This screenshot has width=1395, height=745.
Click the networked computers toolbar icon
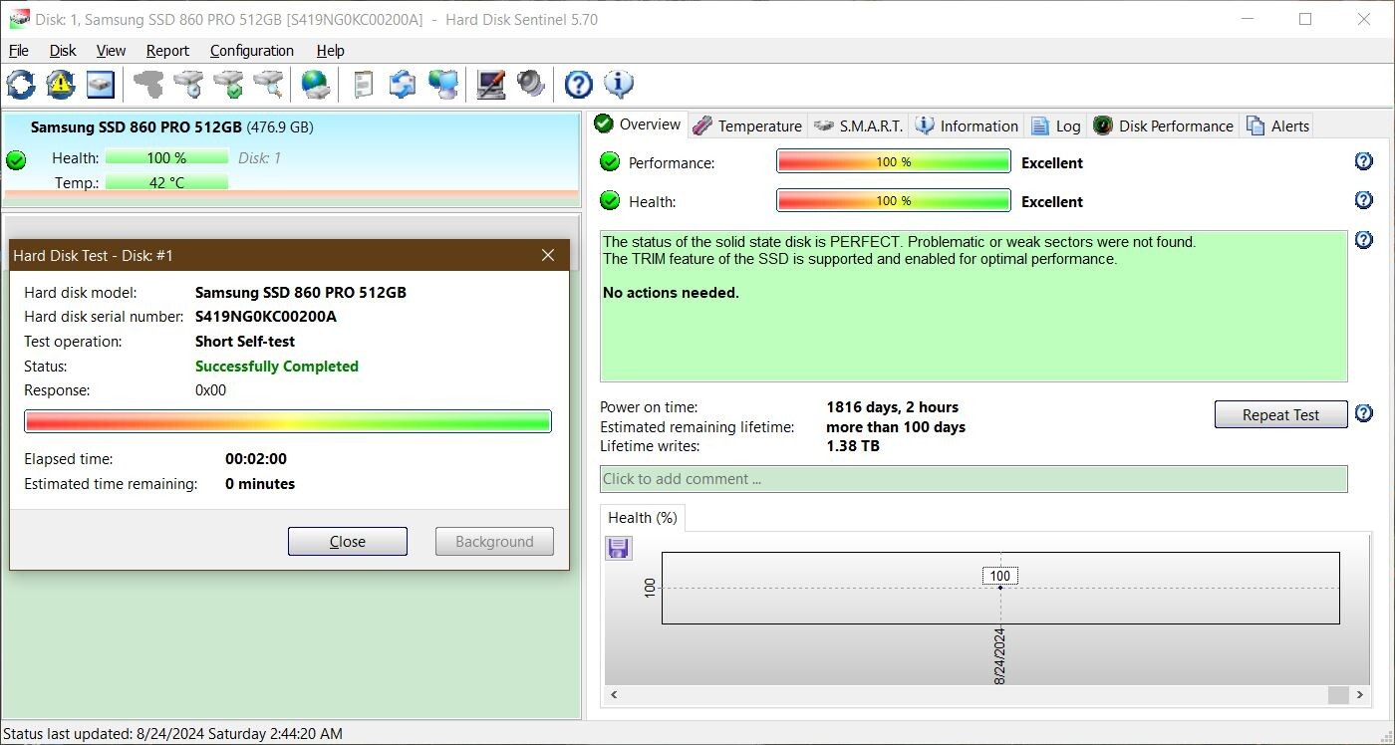click(442, 85)
